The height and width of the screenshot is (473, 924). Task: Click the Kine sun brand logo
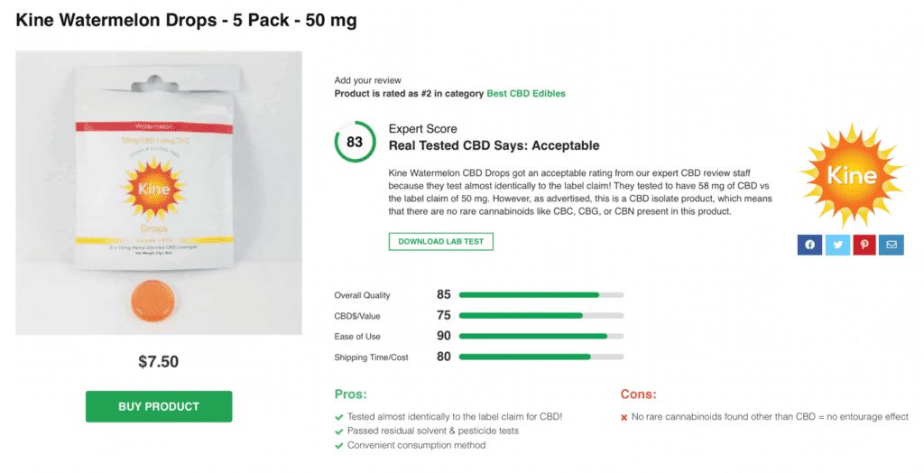[850, 175]
